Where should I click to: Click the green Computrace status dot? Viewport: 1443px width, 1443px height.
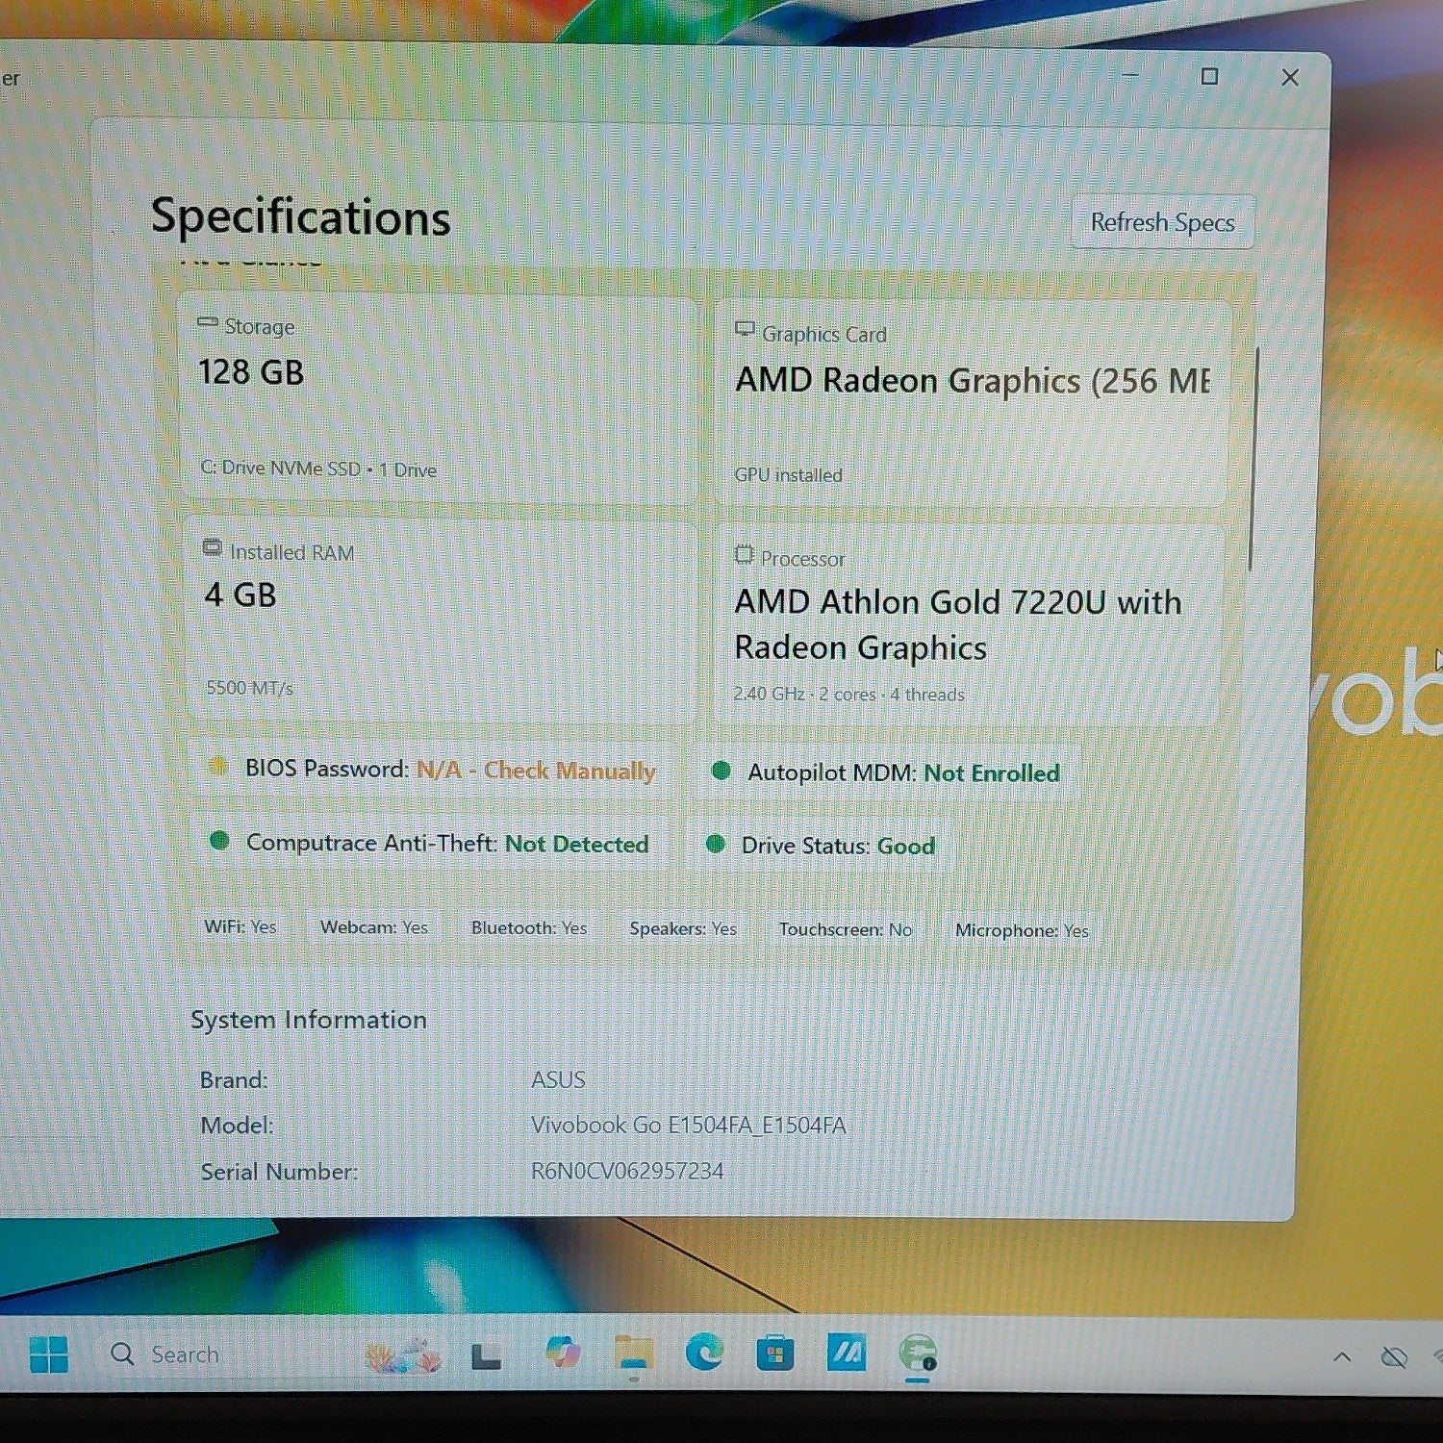coord(219,840)
